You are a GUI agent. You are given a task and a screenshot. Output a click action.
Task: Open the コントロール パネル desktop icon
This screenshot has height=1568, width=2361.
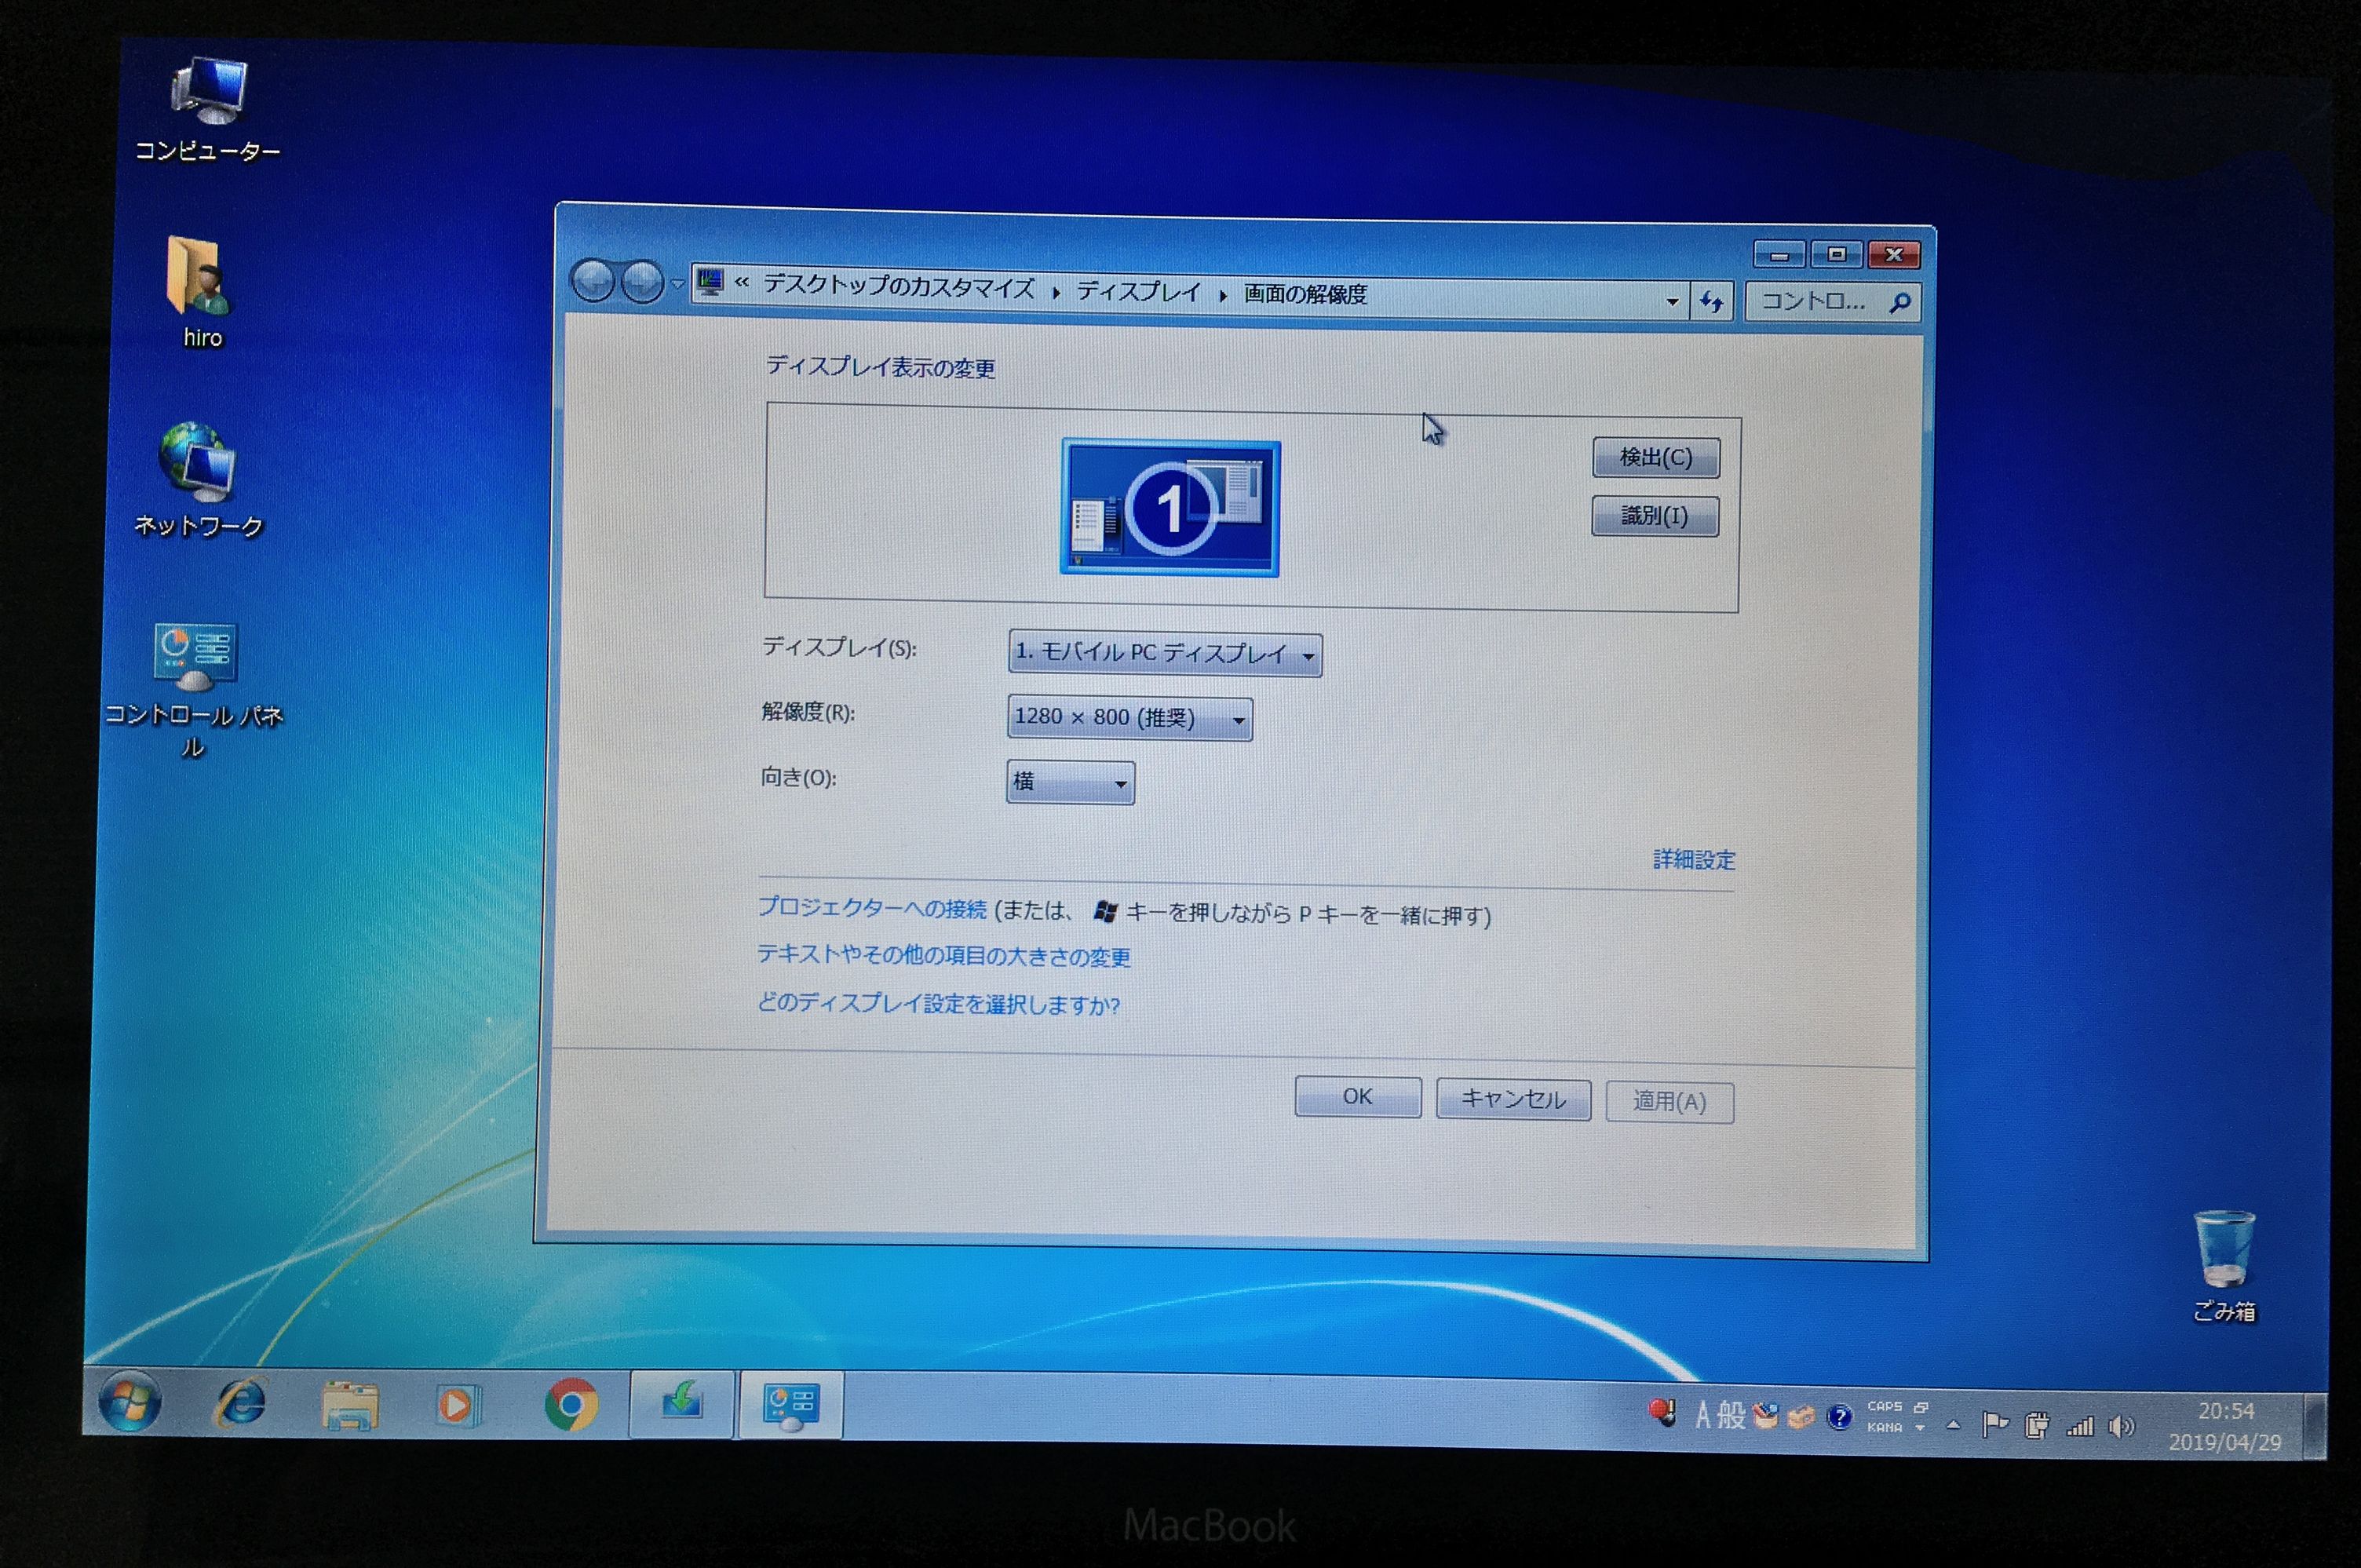tap(194, 688)
